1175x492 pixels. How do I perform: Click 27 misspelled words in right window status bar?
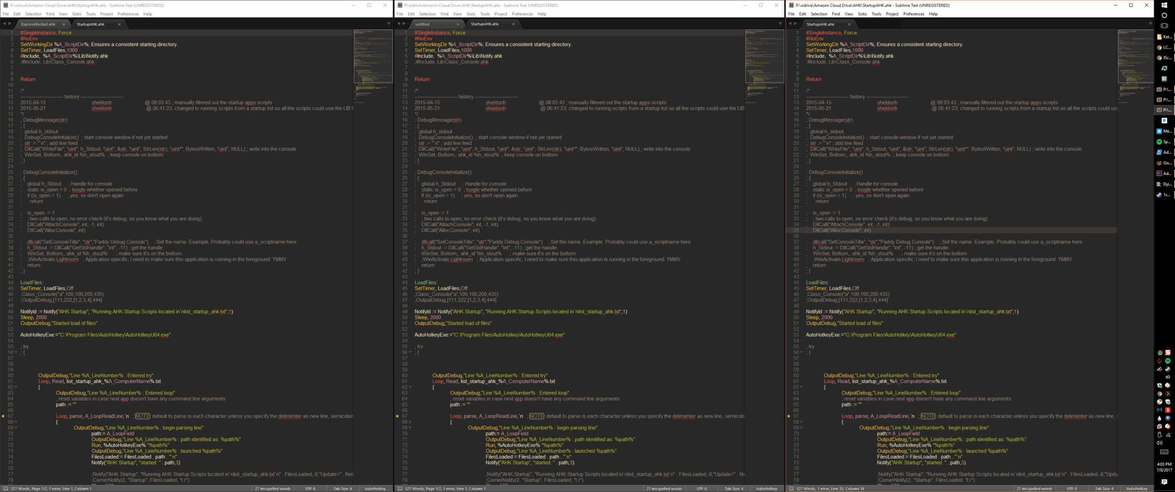[x=1034, y=489]
